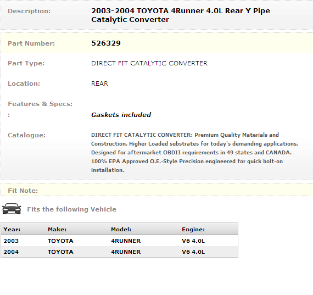Click the Part Number: label
Viewport: 313px width, 295px height.
31,43
